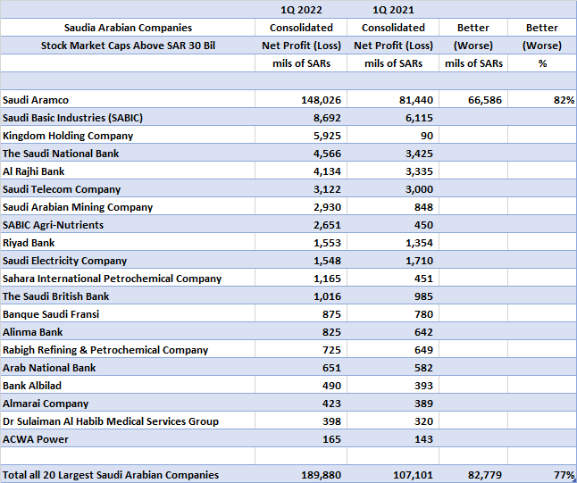Select ACWA Power 1Q 2021 value 143
577x483 pixels.
click(393, 438)
